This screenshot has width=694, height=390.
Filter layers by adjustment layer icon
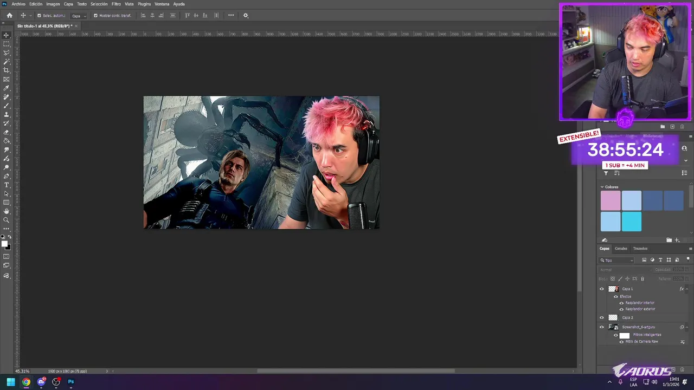click(652, 260)
